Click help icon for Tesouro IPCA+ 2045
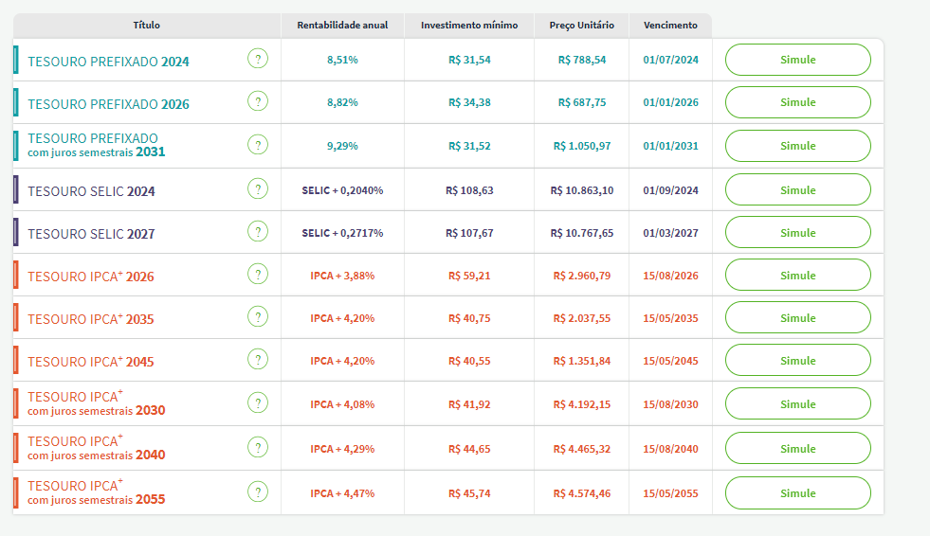 tap(258, 360)
